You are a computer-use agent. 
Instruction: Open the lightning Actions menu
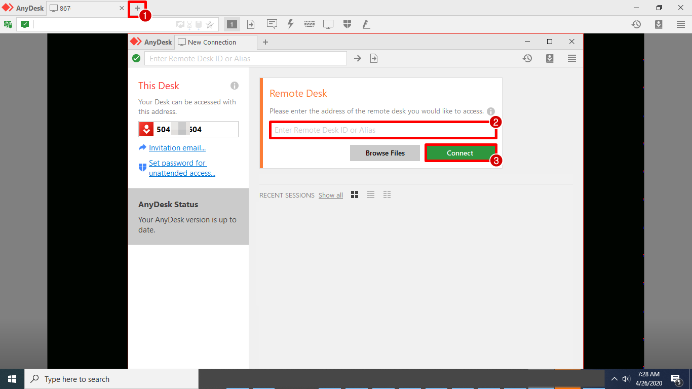tap(291, 24)
